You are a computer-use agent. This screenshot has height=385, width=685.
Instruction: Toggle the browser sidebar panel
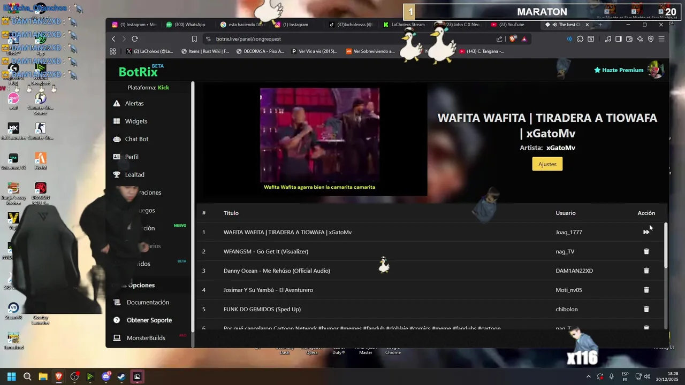coord(619,38)
